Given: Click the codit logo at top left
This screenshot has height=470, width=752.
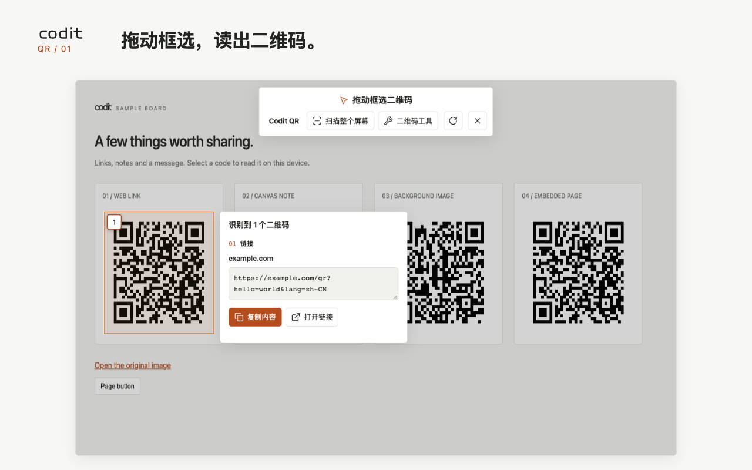Looking at the screenshot, I should (61, 34).
